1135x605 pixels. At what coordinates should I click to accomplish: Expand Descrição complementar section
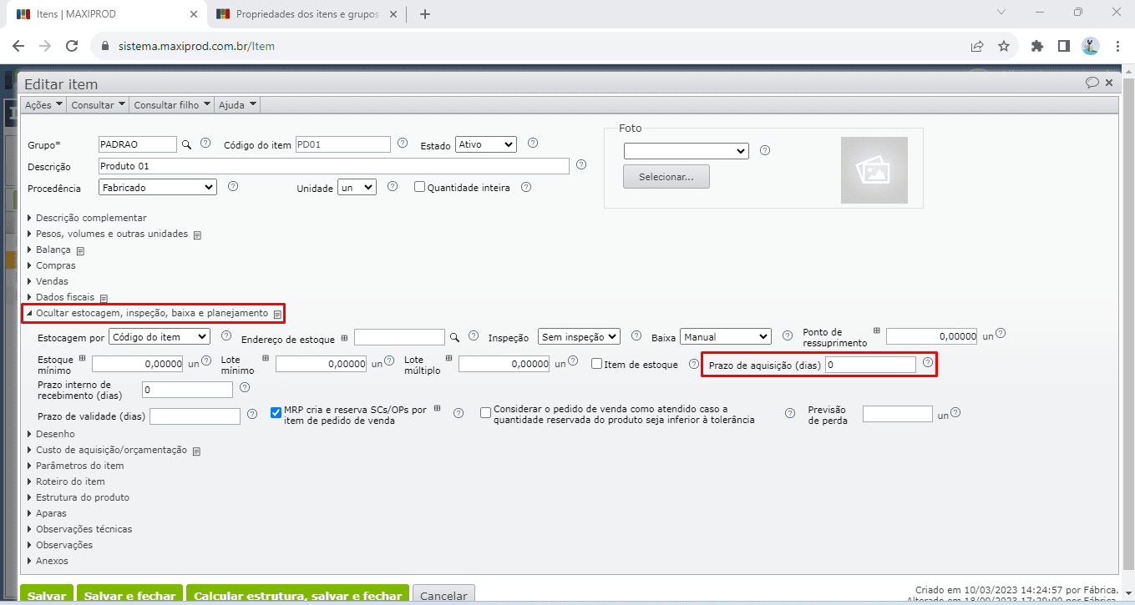[87, 218]
